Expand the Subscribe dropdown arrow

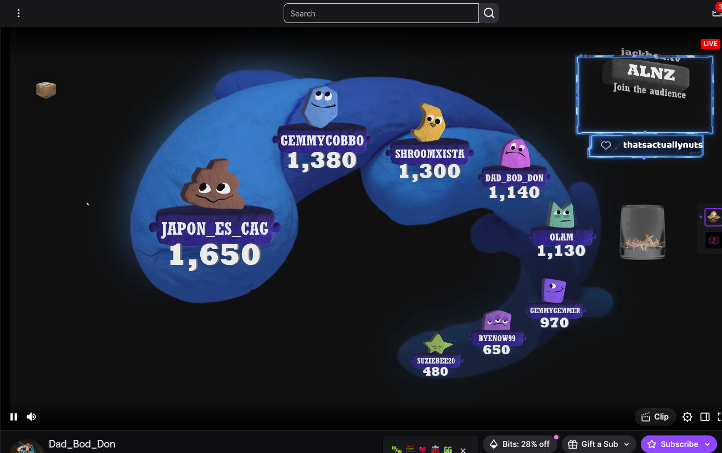coord(708,444)
